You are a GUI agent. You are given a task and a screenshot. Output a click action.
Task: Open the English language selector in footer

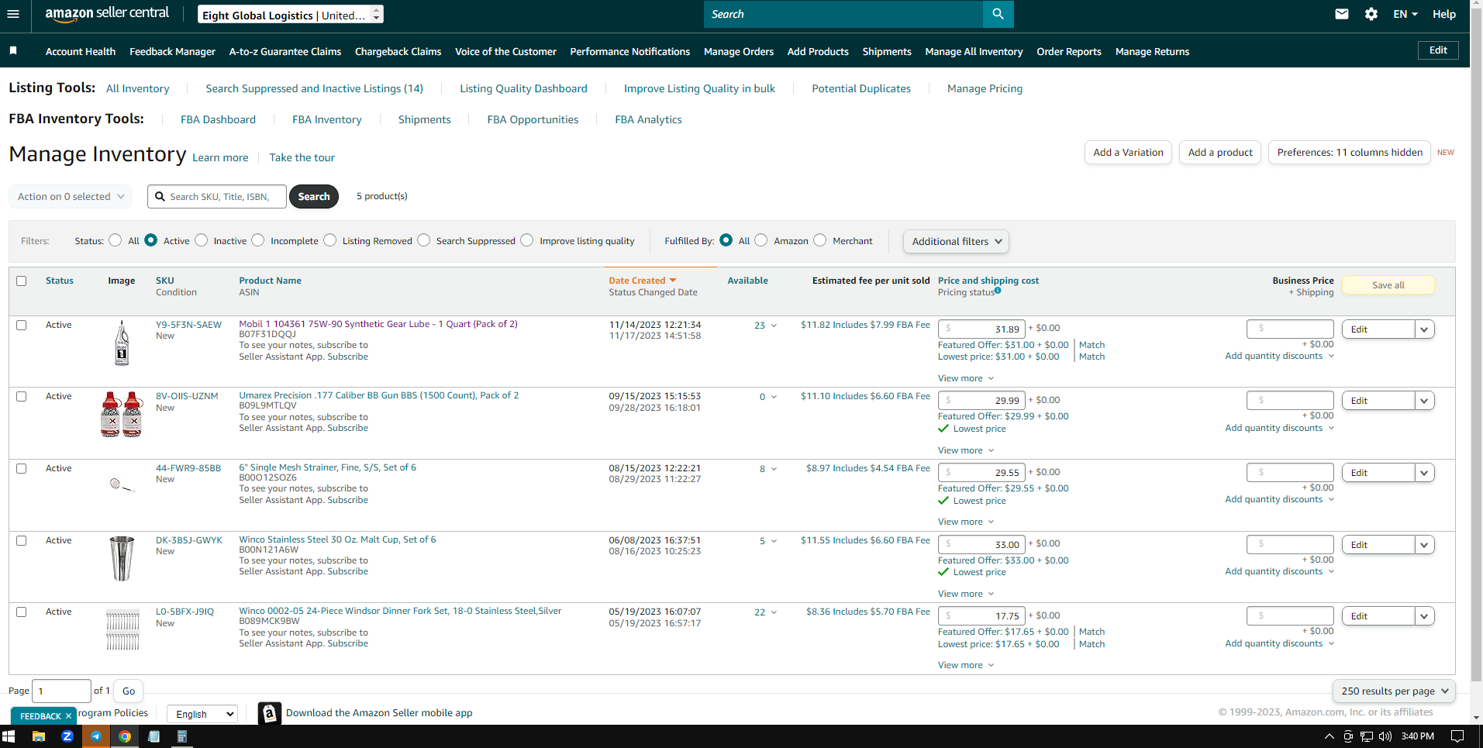click(202, 714)
